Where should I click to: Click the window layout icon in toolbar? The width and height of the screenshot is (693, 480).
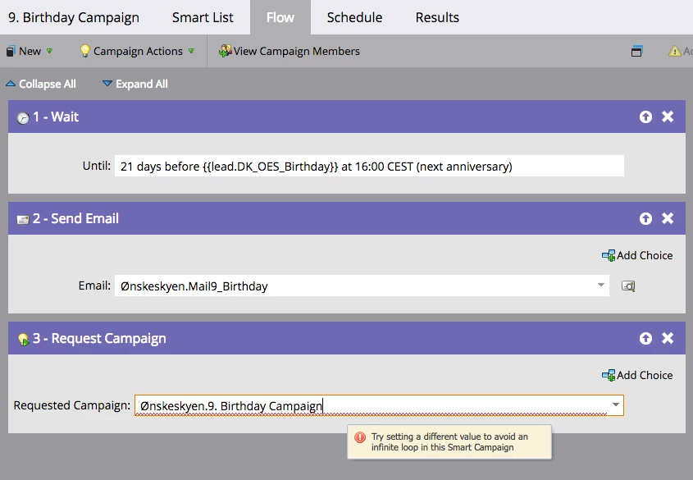636,51
